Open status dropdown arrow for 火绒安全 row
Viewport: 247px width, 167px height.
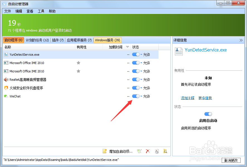[x=141, y=88]
